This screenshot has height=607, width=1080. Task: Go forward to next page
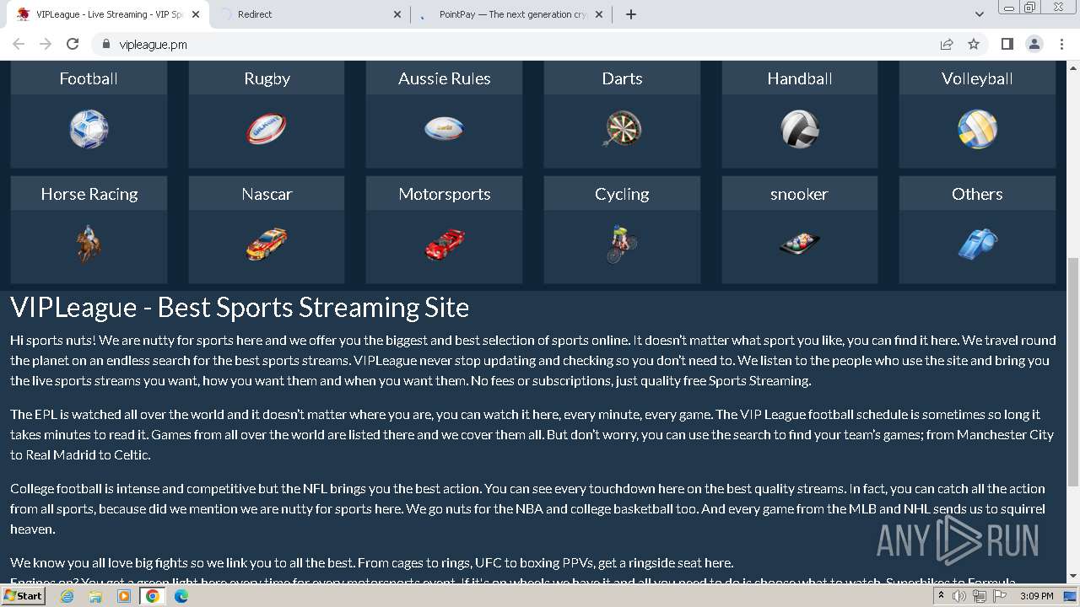(46, 45)
